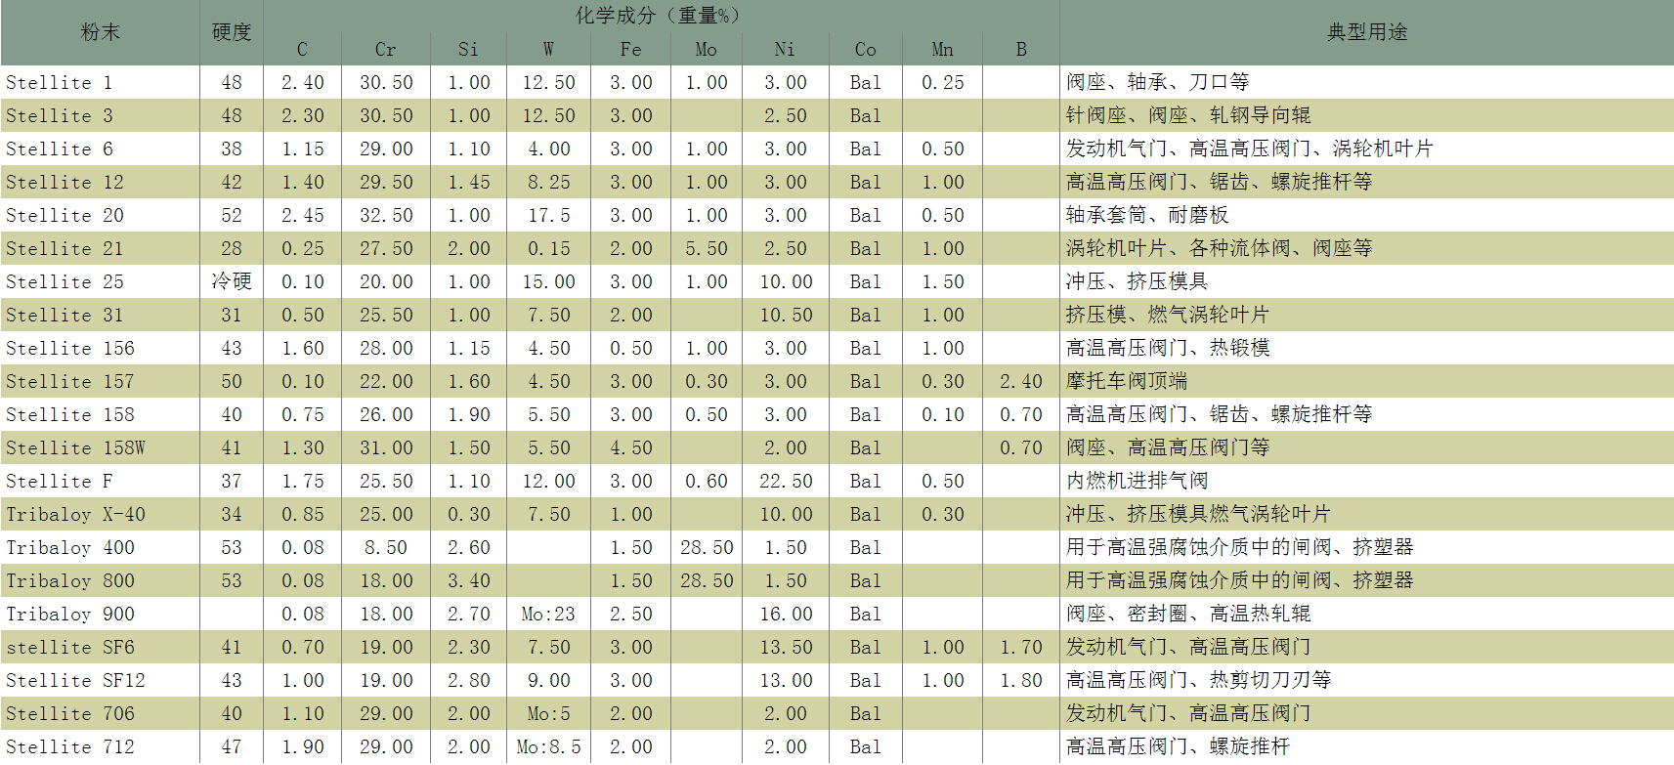Click the Mo:23 cell in Tribaloy 900
The image size is (1674, 765).
[548, 615]
